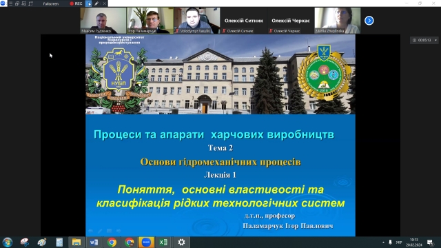Close the top recording toolbar with X

pos(104,3)
